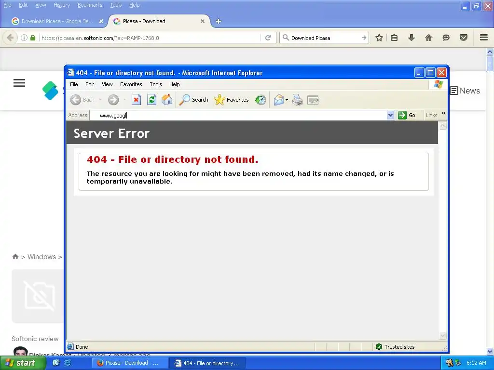Reload the page in Firefox

pyautogui.click(x=268, y=38)
